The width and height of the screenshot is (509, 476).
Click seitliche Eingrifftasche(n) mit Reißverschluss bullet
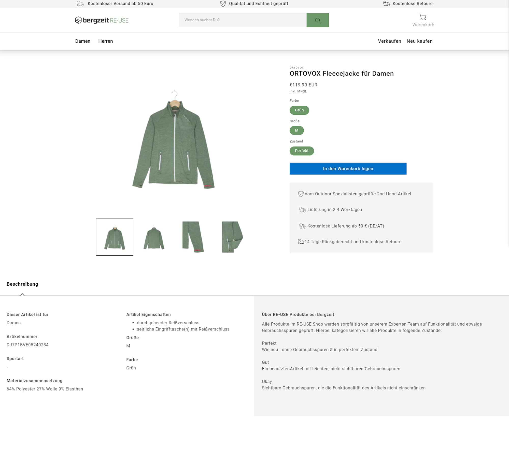pyautogui.click(x=183, y=329)
